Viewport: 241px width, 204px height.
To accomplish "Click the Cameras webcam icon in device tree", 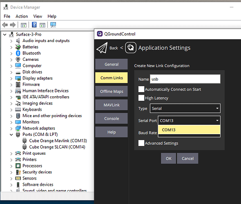I will [x=18, y=60].
